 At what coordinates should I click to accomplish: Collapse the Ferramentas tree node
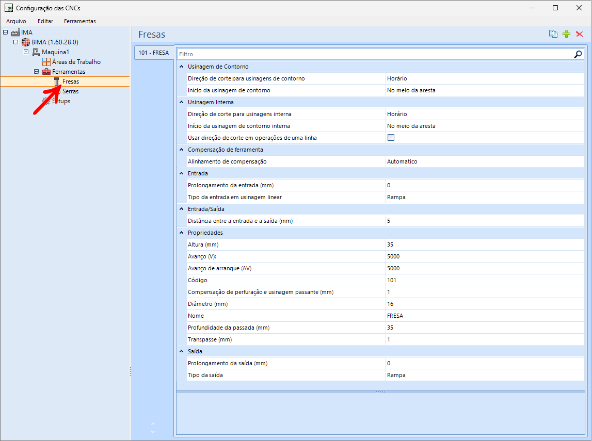click(36, 72)
